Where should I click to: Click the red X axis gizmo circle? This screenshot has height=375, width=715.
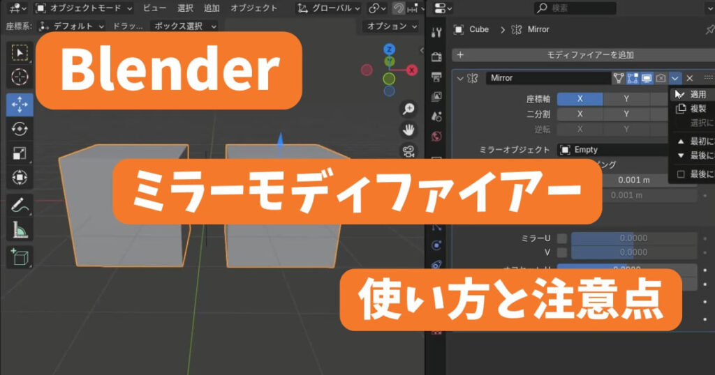pos(412,70)
